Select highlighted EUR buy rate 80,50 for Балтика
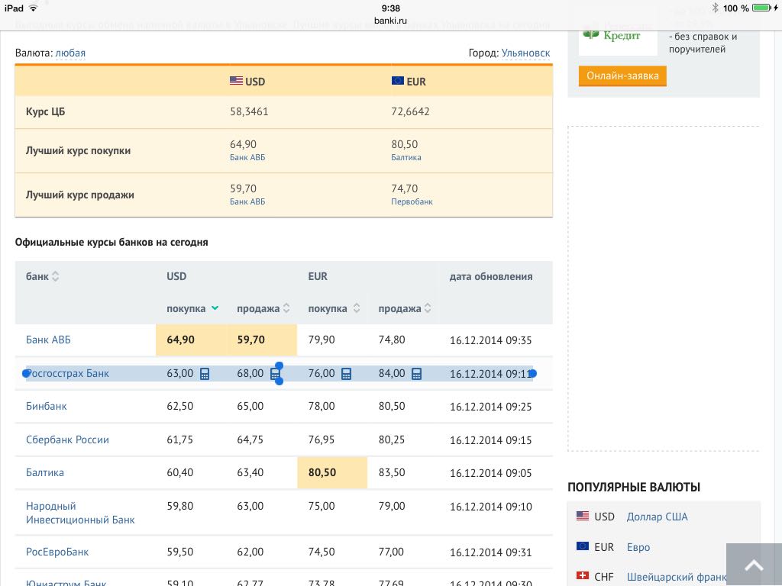Image resolution: width=782 pixels, height=586 pixels. pos(322,472)
